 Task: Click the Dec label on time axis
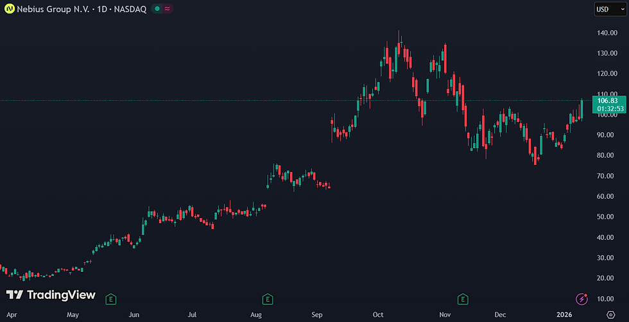click(x=500, y=315)
